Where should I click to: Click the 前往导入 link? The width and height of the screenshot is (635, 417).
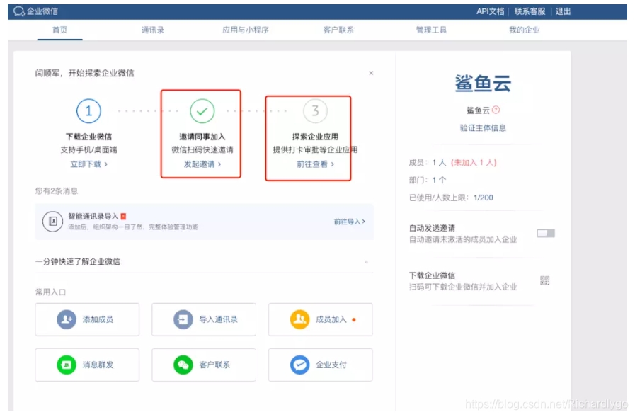[349, 222]
